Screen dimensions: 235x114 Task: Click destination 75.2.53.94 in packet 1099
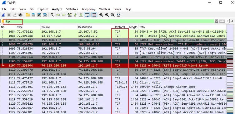pyautogui.click(x=87, y=49)
